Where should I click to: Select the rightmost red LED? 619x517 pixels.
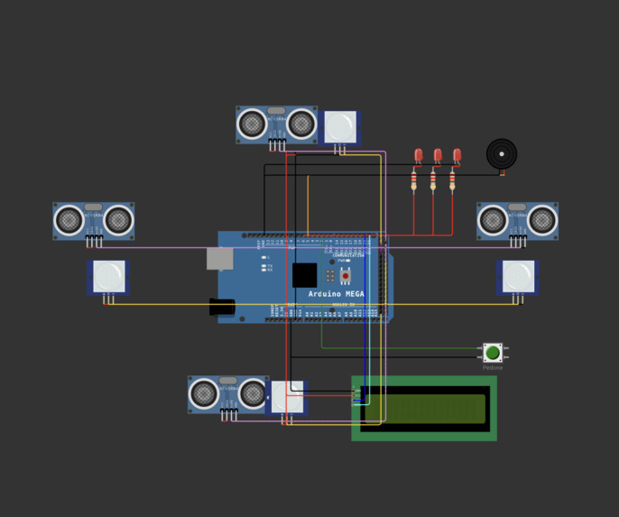point(457,155)
